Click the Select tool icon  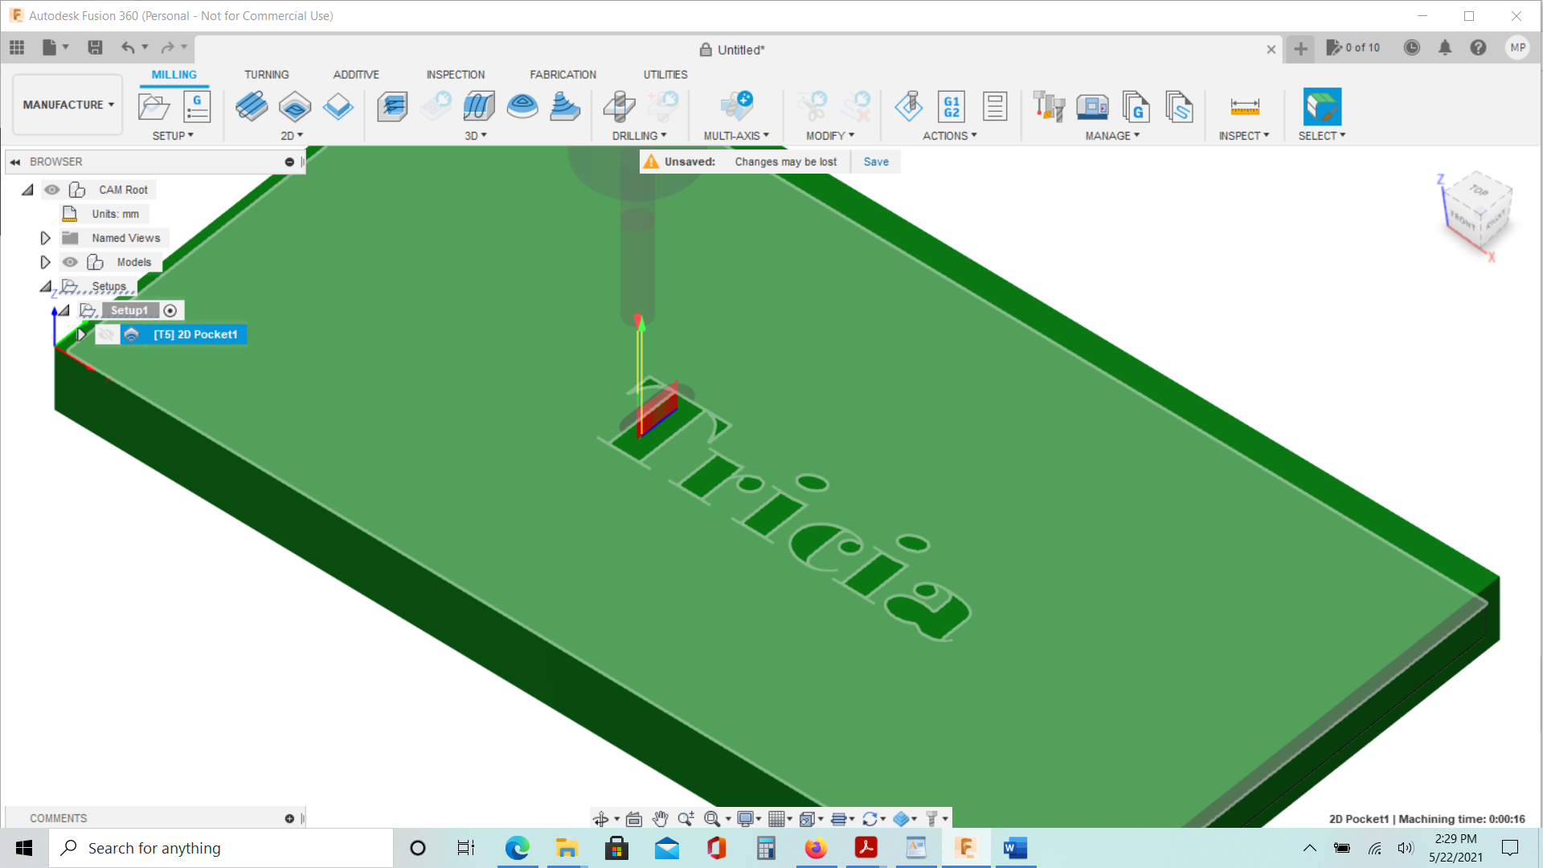pos(1322,106)
